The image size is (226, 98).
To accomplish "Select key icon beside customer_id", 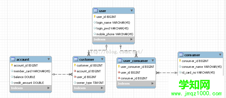I will (x=75, y=65).
